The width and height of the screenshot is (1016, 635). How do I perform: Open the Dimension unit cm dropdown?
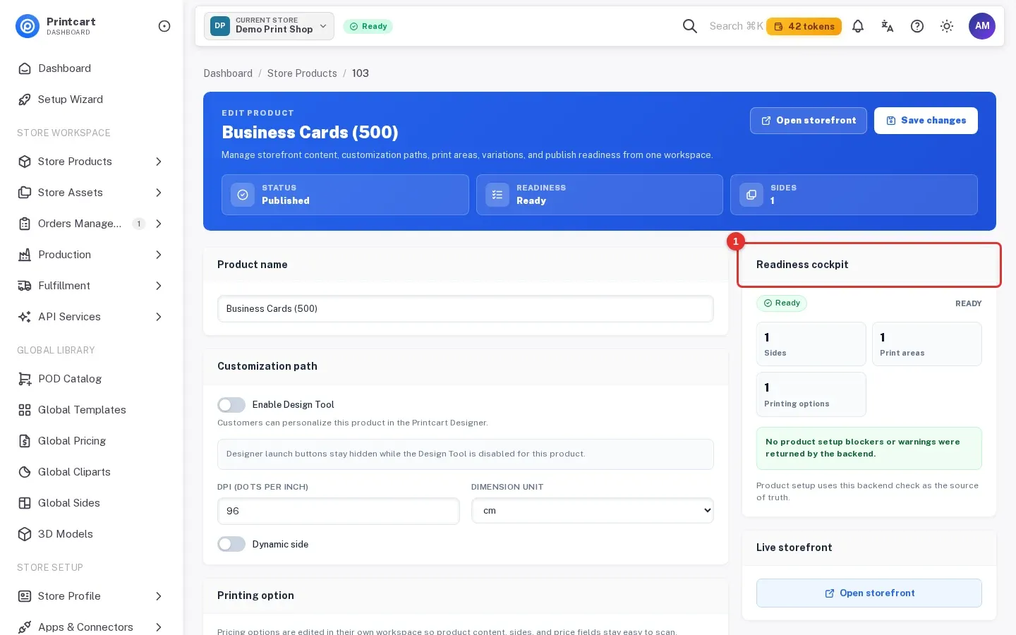[x=593, y=511]
